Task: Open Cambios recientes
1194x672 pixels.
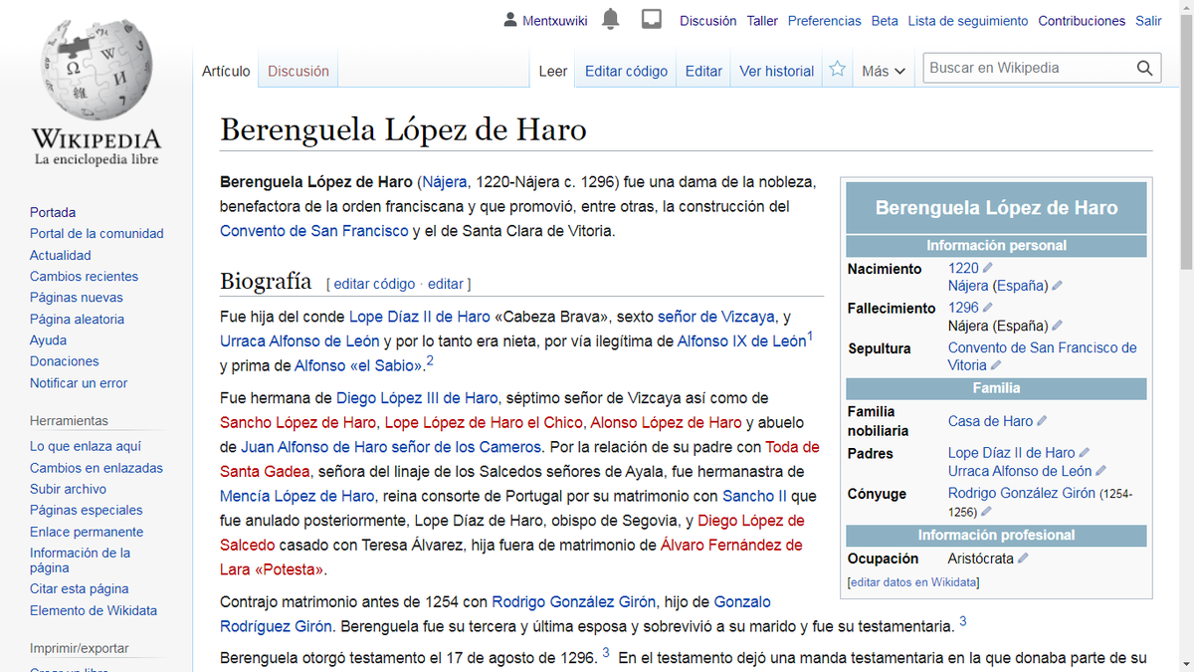Action: pyautogui.click(x=84, y=276)
